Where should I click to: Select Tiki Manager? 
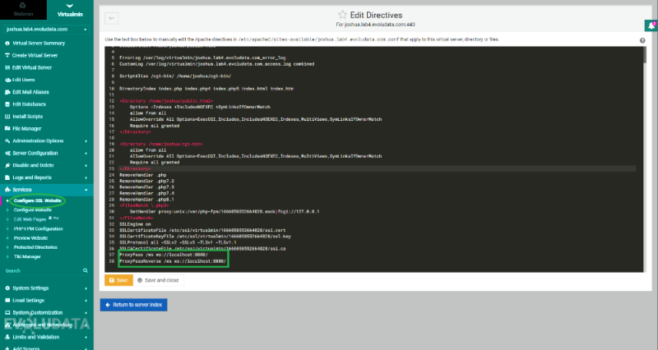coord(27,256)
